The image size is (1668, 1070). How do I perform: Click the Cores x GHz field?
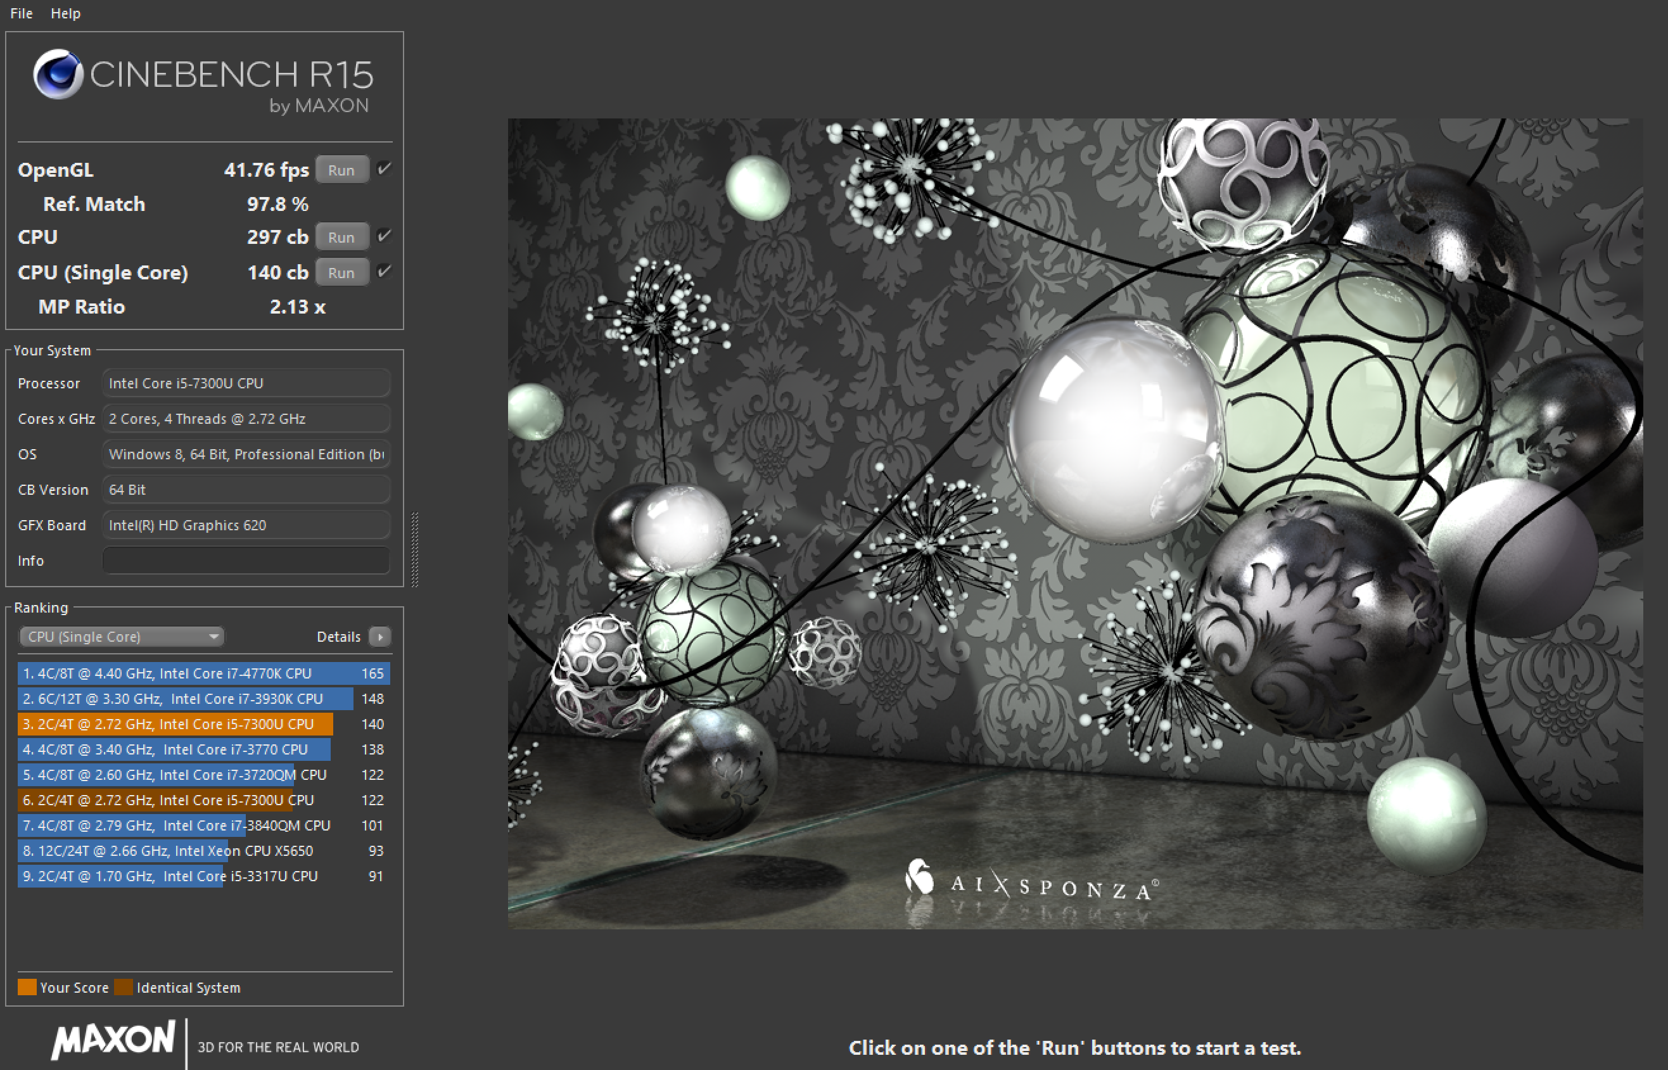tap(246, 419)
